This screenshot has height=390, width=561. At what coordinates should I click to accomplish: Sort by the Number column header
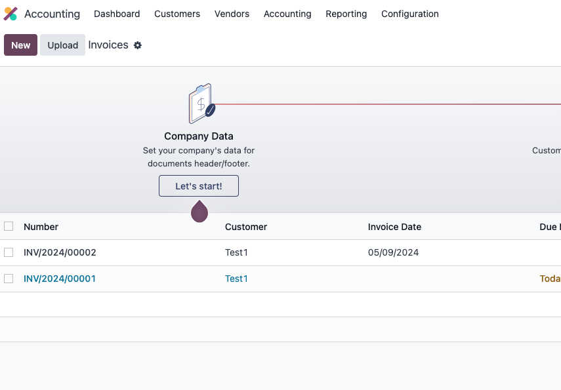(x=41, y=227)
